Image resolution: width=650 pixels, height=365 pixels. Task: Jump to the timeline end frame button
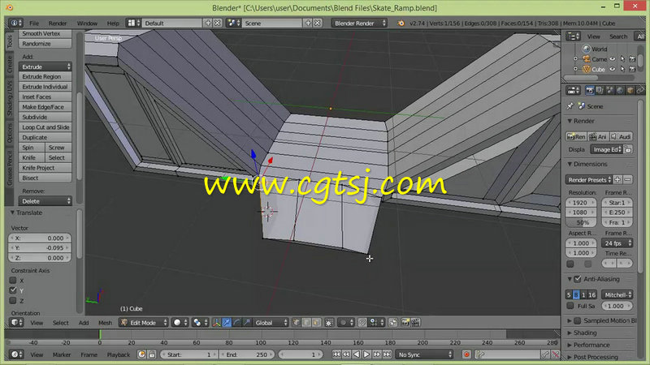coord(386,354)
